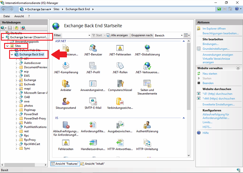Select the Anwendungspools tree item

tap(27, 41)
